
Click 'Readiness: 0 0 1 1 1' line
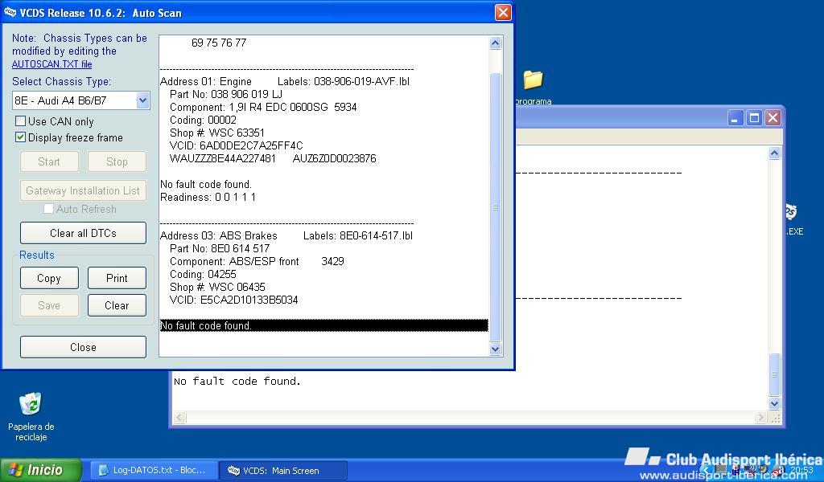click(208, 197)
